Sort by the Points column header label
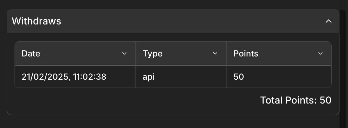The height and width of the screenshot is (128, 348). point(246,54)
